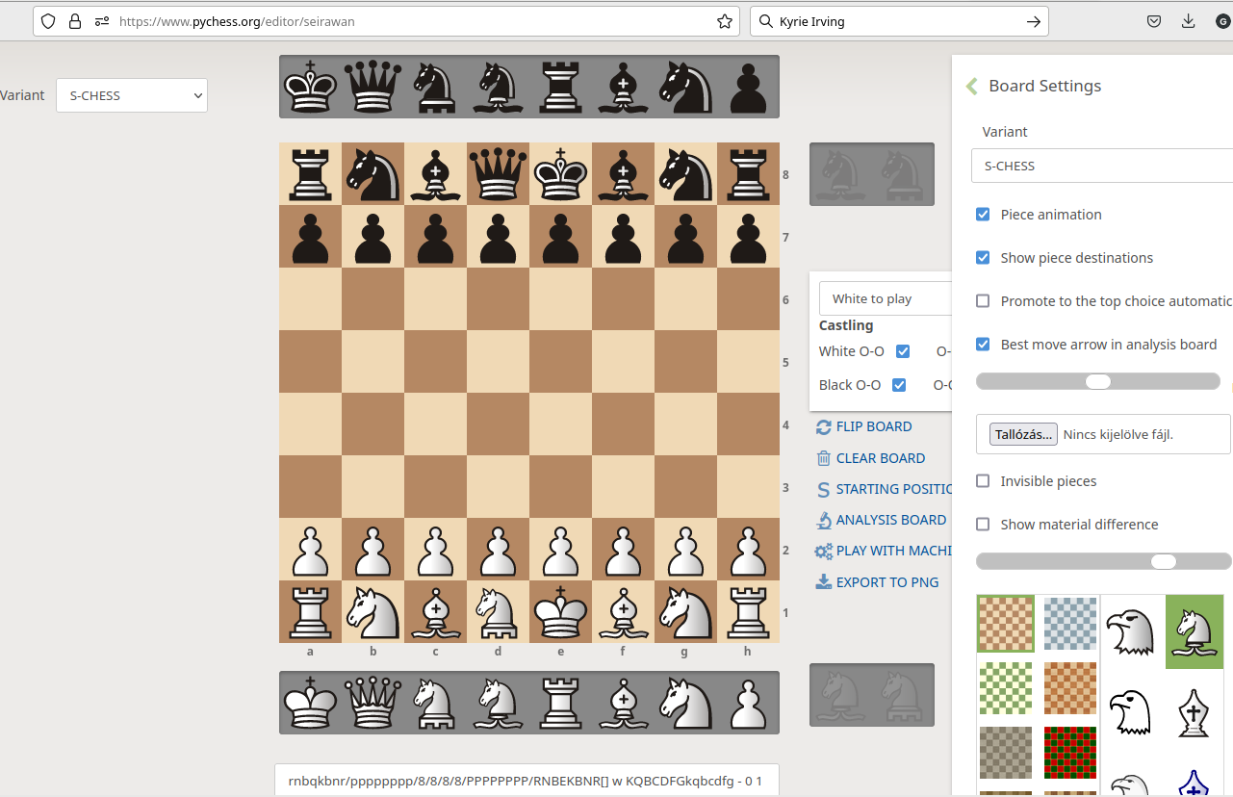Viewport: 1233px width, 797px height.
Task: Click the white pawn on e2
Action: [x=560, y=550]
